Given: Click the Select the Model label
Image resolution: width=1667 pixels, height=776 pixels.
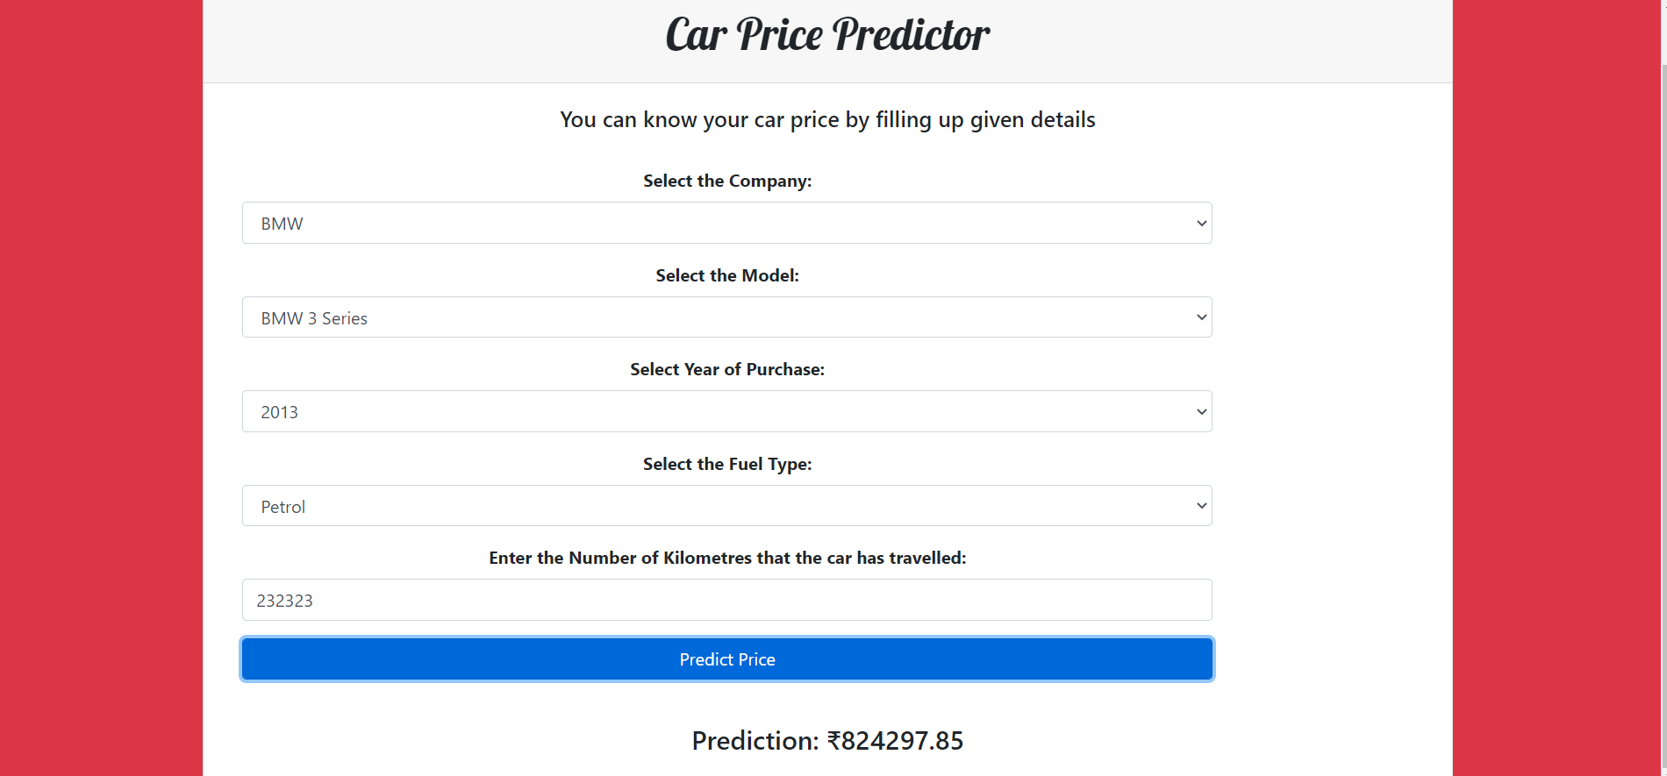Looking at the screenshot, I should 726,274.
